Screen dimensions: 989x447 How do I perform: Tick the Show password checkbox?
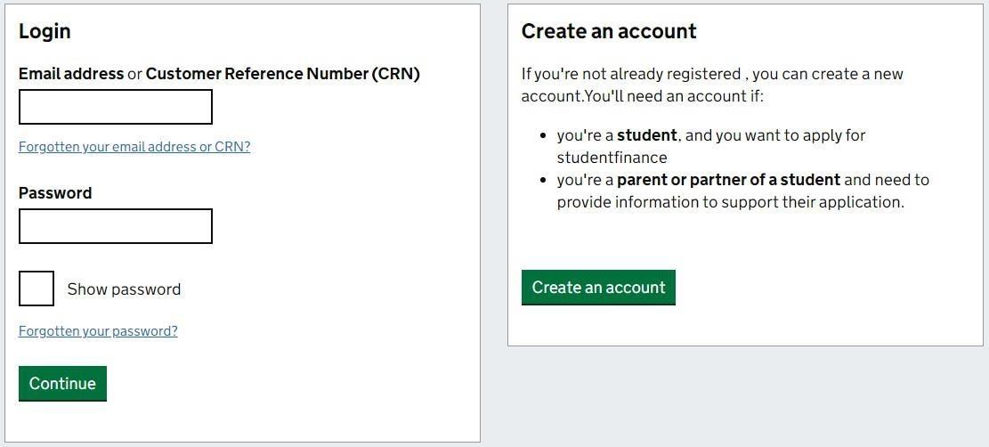coord(36,289)
